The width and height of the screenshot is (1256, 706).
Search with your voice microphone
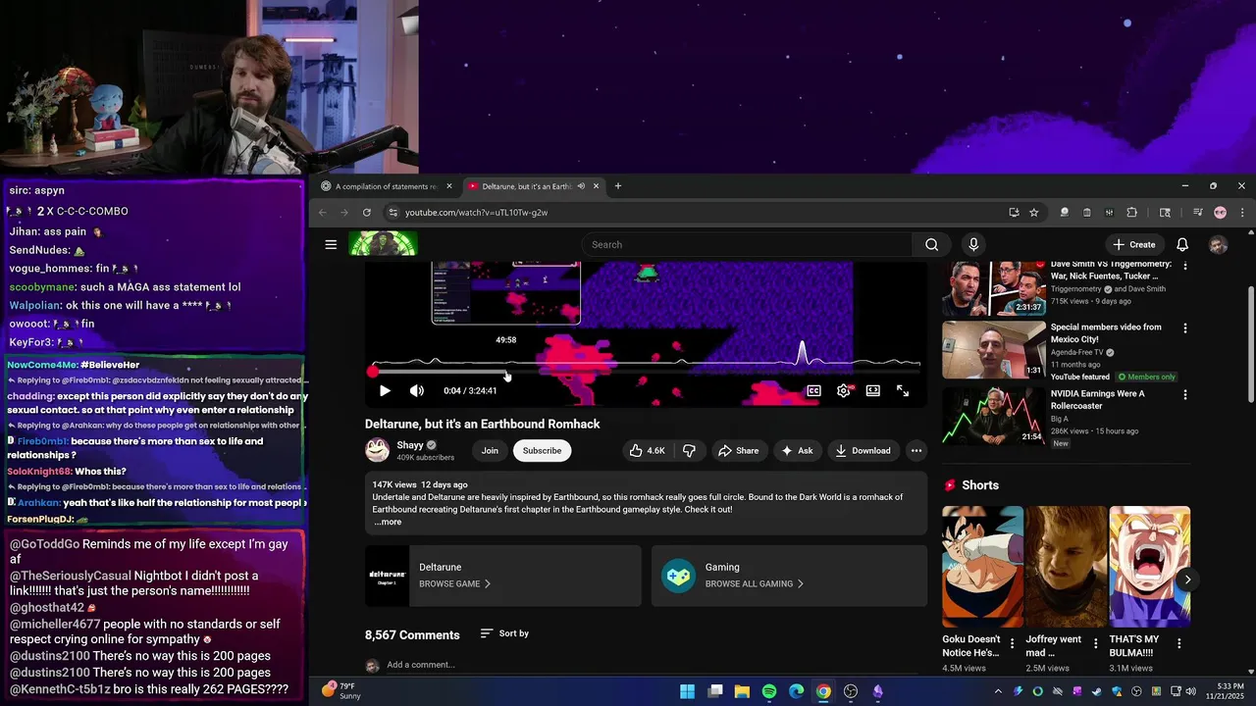(x=973, y=244)
